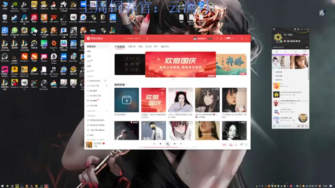Open the iQIYI desktop shortcut

(44, 44)
